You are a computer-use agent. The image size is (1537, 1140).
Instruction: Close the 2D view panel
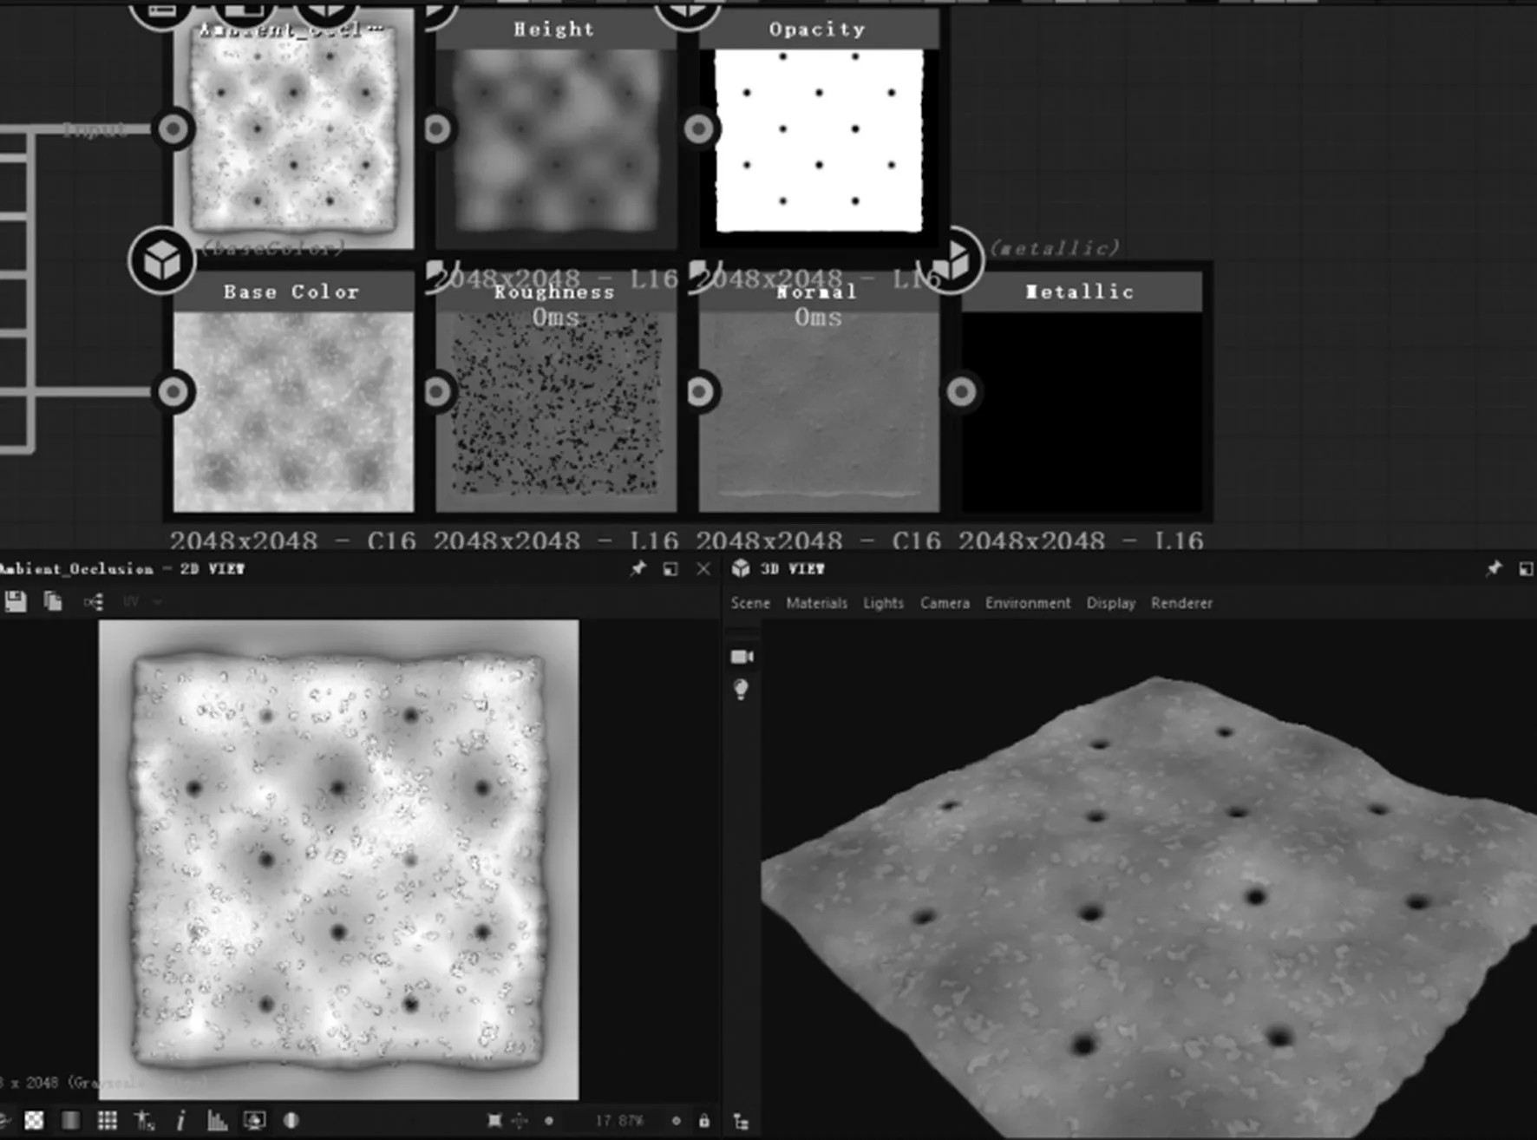[x=703, y=569]
